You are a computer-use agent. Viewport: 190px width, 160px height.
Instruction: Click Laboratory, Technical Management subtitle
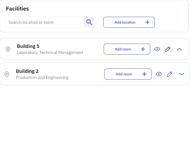(50, 52)
